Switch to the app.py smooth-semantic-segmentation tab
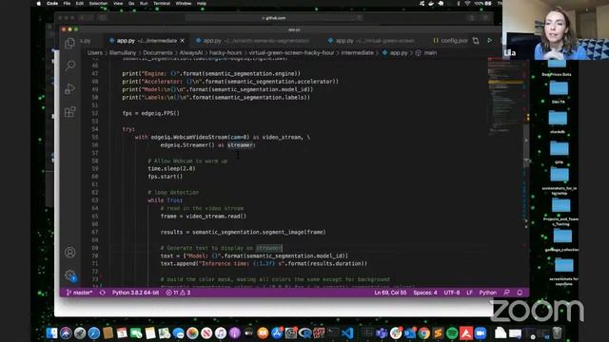 (x=253, y=40)
